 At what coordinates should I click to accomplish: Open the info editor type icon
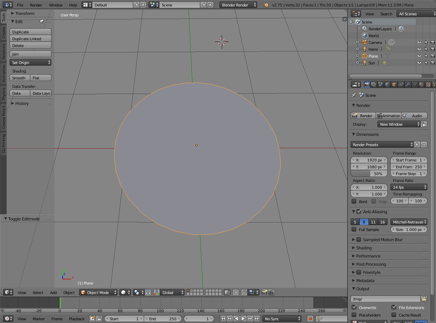8,5
